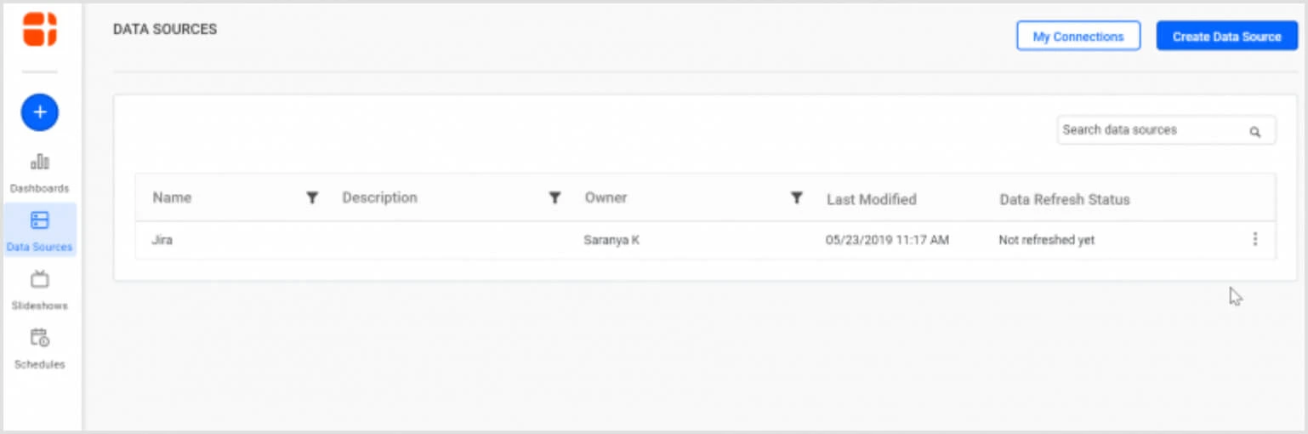Click the Owner column header text

(x=606, y=198)
